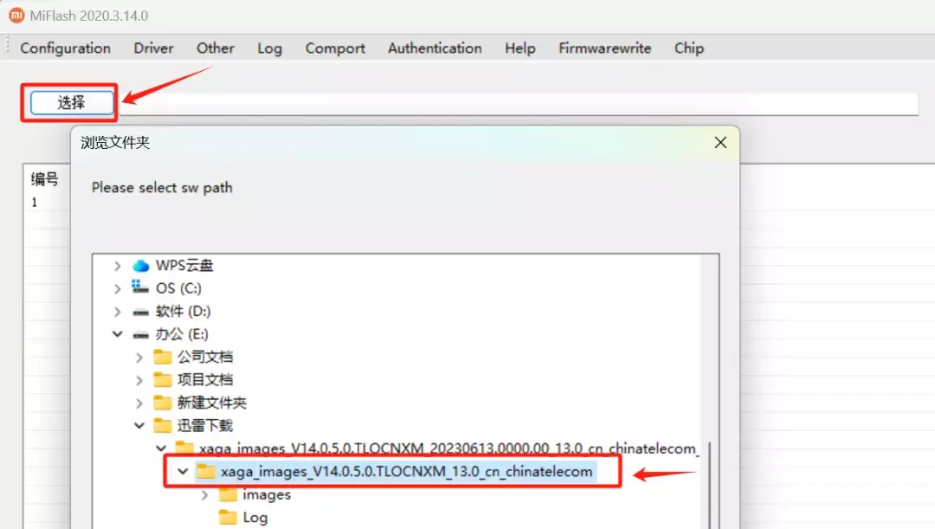935x529 pixels.
Task: Expand the OS (C:) drive
Action: point(118,288)
